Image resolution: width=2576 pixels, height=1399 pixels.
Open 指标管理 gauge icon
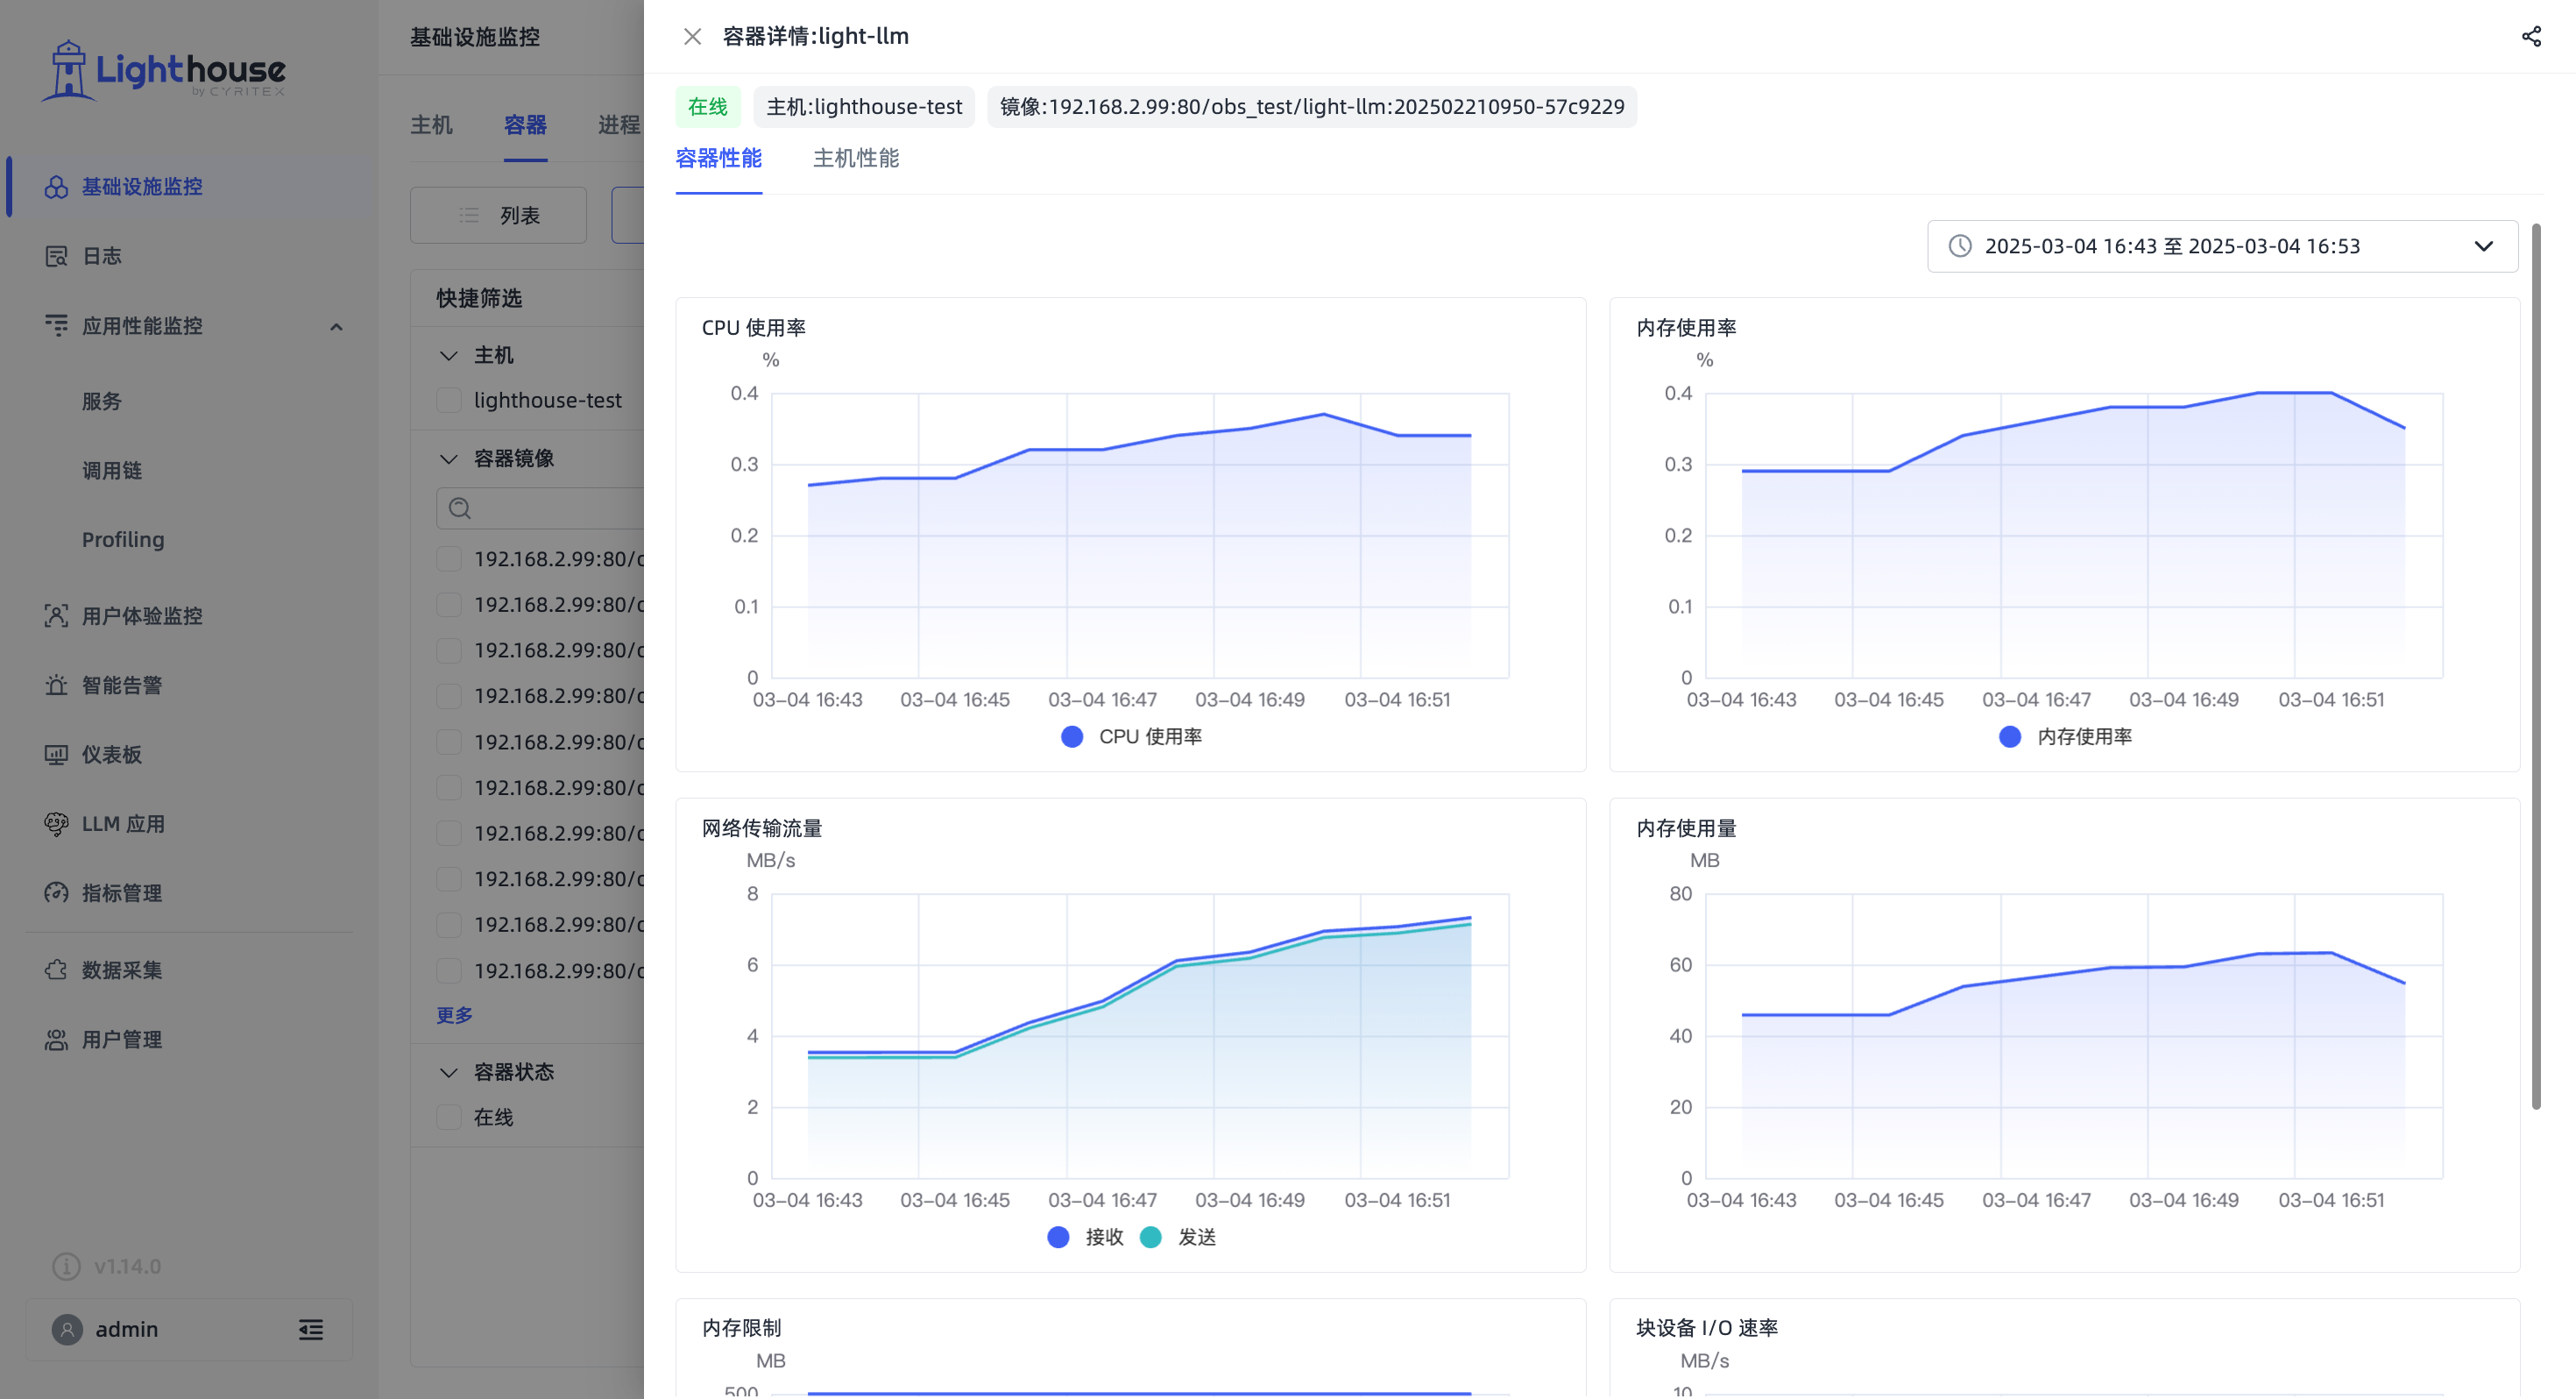point(56,892)
